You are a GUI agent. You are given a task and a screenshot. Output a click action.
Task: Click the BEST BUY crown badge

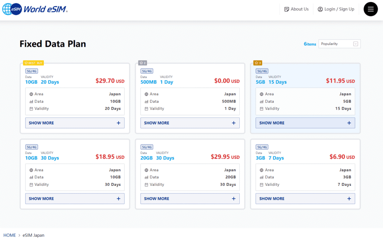click(33, 63)
